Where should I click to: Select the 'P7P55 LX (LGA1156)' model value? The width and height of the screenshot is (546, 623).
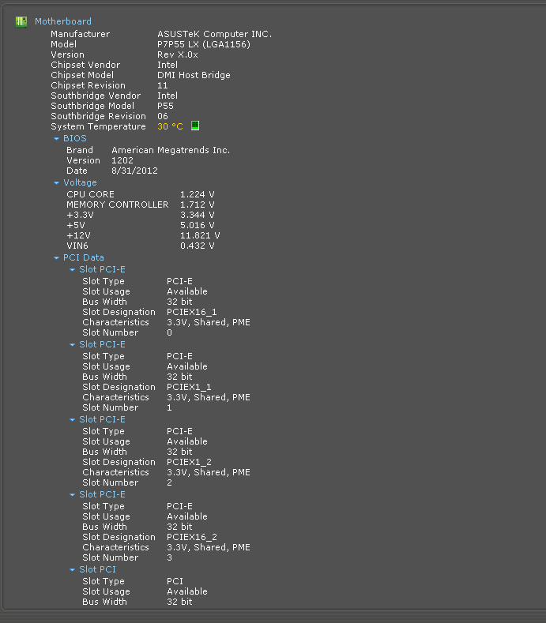[204, 44]
